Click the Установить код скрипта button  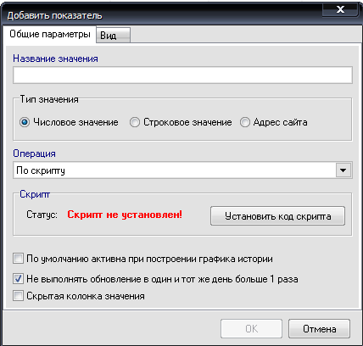point(277,216)
